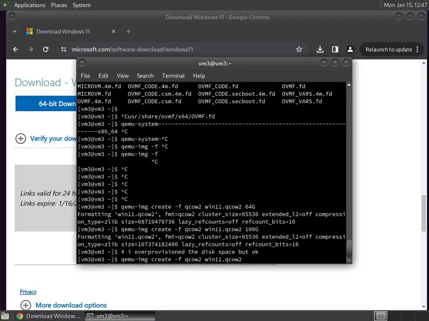Open Chrome three-dot menu
The image size is (429, 321).
pyautogui.click(x=417, y=49)
